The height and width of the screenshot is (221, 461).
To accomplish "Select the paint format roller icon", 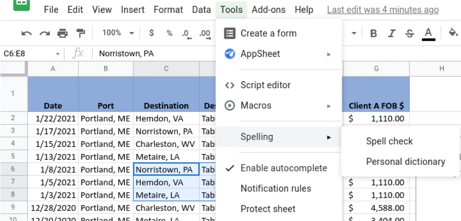I will tap(80, 33).
